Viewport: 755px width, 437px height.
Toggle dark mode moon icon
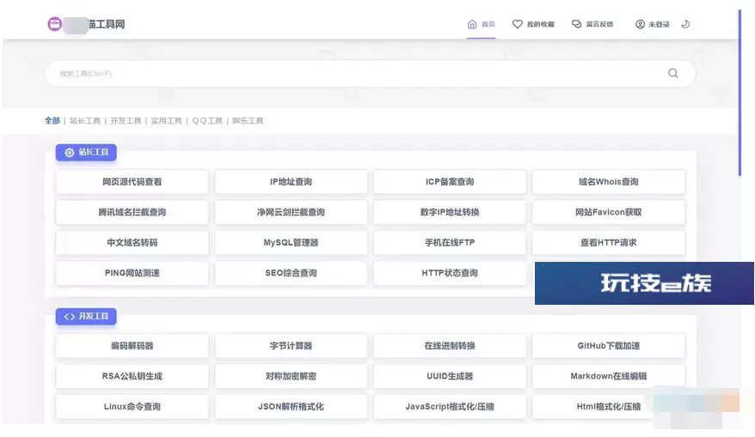[685, 24]
